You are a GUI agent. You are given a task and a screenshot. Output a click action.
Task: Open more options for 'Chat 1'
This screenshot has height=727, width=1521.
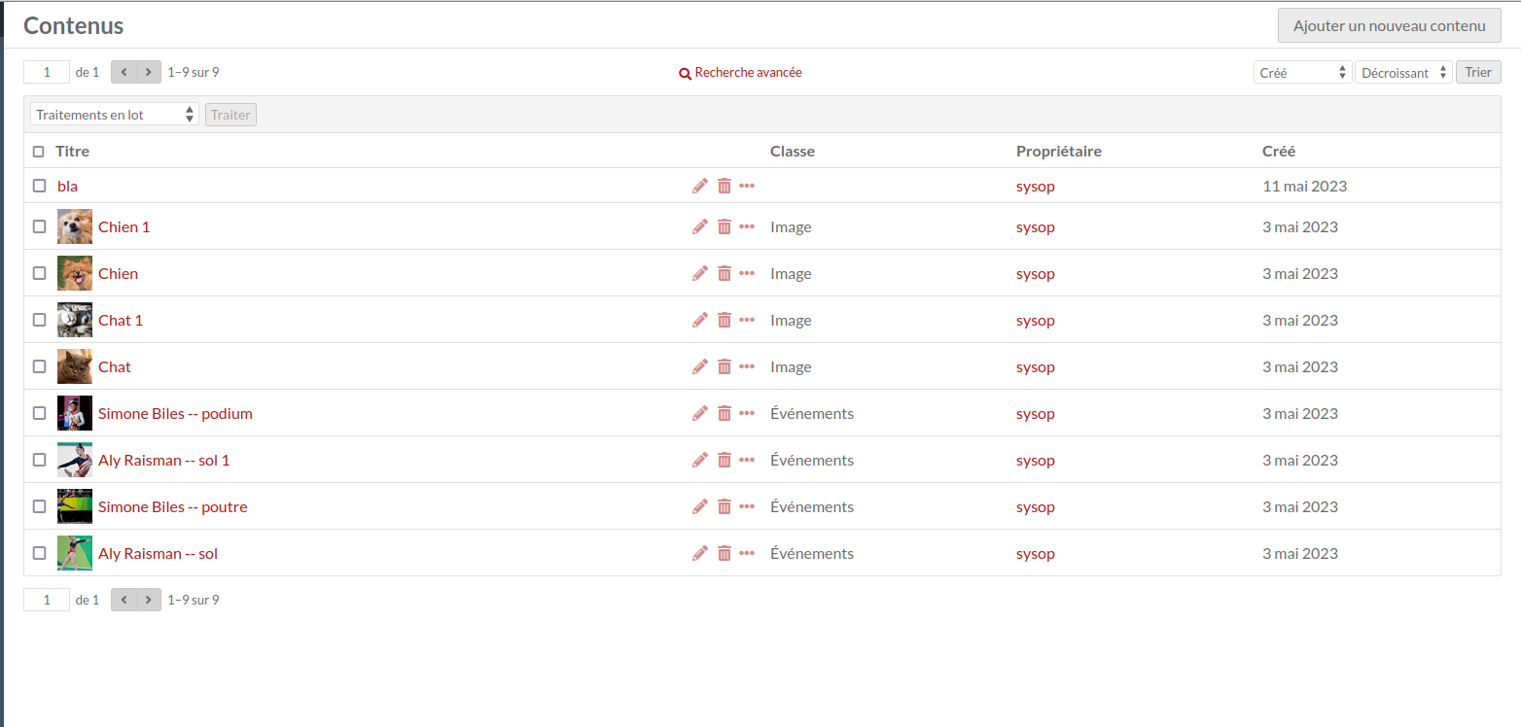pos(747,320)
